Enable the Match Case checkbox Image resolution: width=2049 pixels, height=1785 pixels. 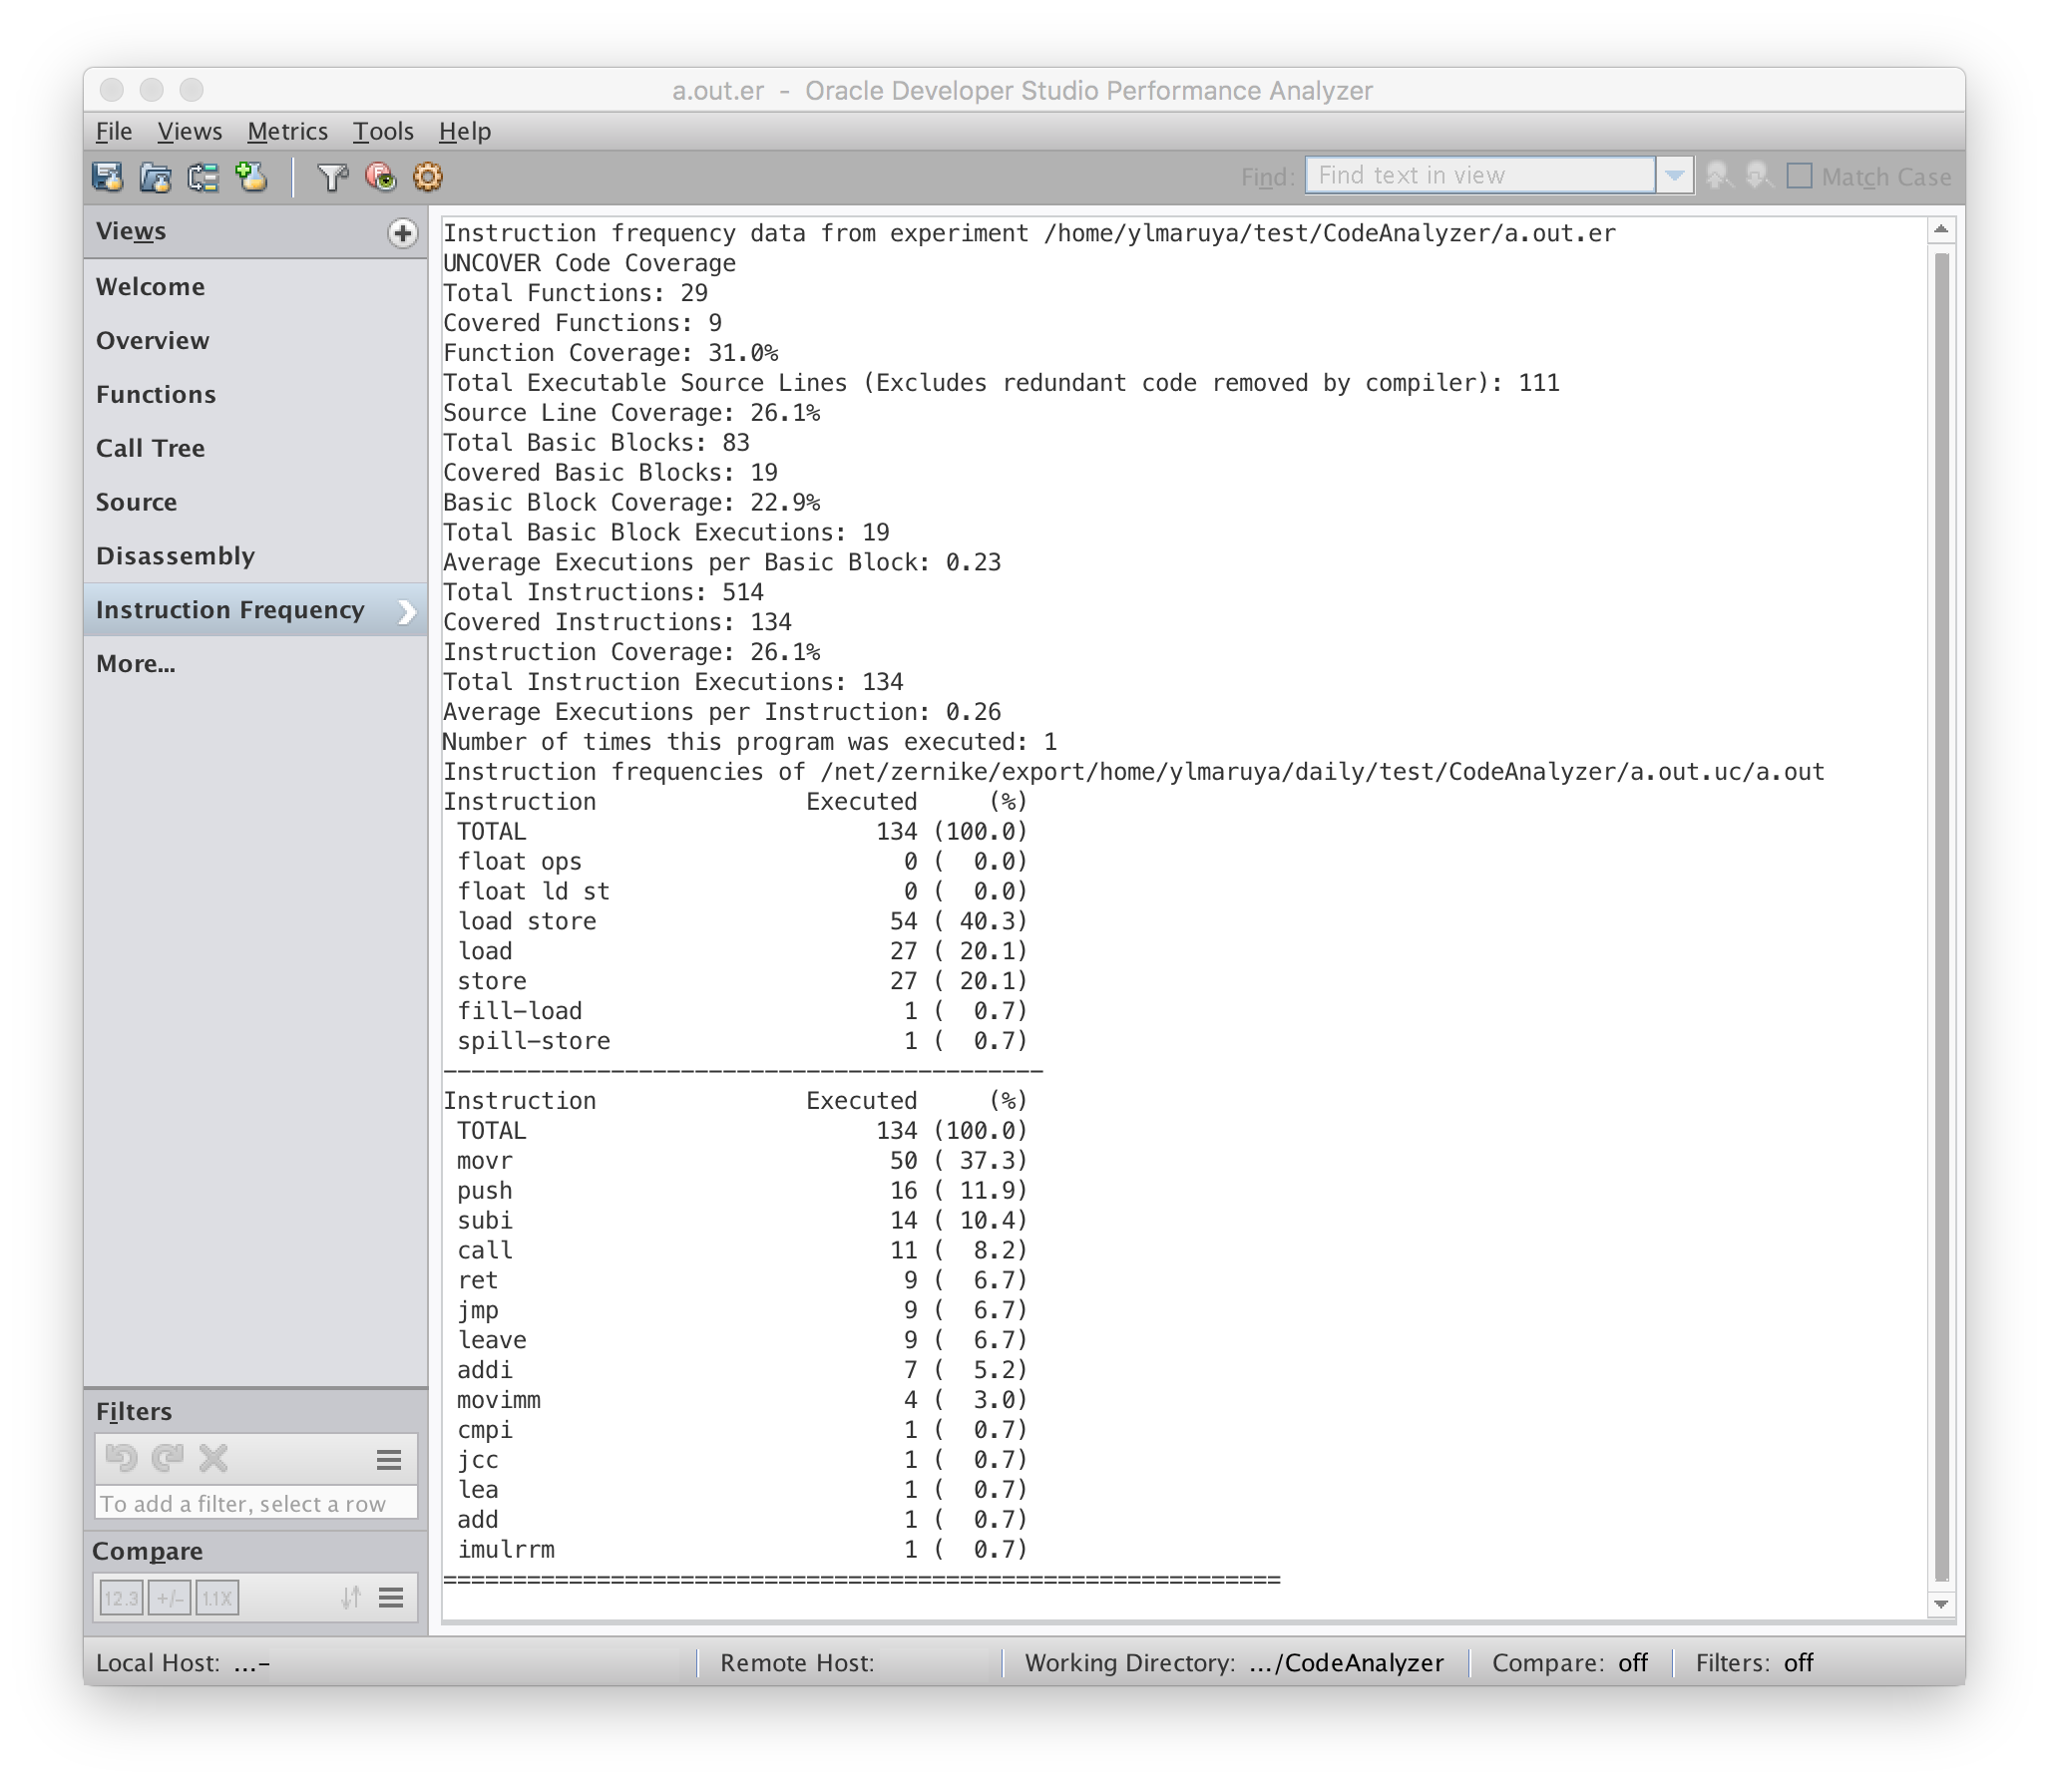(x=1799, y=177)
